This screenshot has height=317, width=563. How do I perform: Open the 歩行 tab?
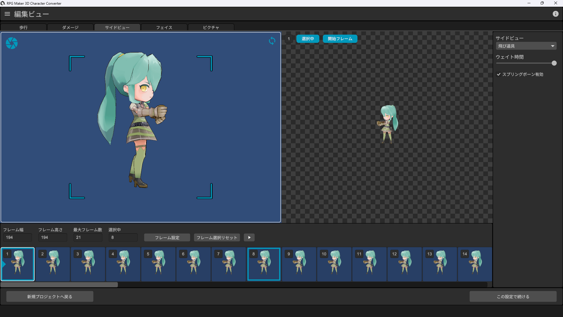(x=23, y=27)
